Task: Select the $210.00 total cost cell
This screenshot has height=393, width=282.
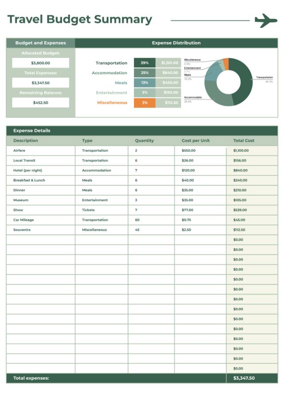Action: click(x=252, y=190)
